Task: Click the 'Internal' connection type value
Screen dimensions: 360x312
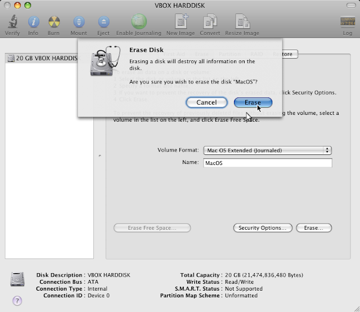Action: click(x=97, y=288)
